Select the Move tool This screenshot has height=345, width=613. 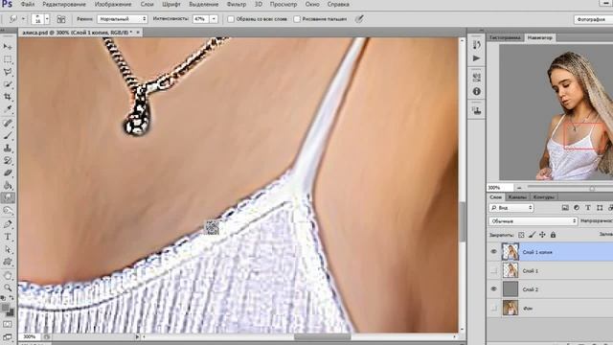8,47
